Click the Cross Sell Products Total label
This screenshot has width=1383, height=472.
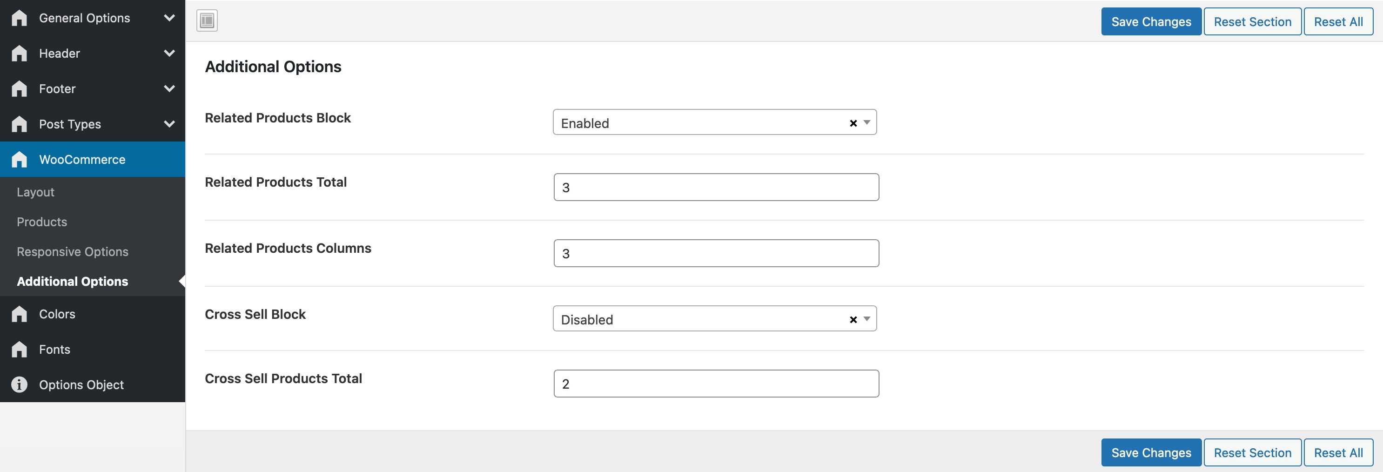pyautogui.click(x=283, y=378)
